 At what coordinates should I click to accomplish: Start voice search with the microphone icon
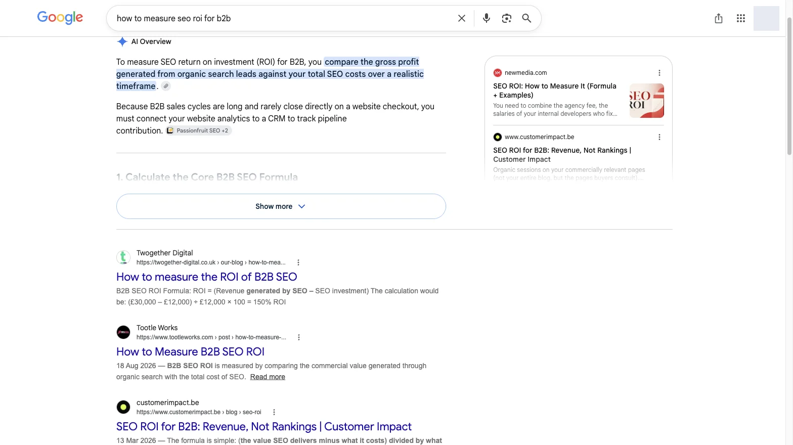click(487, 18)
